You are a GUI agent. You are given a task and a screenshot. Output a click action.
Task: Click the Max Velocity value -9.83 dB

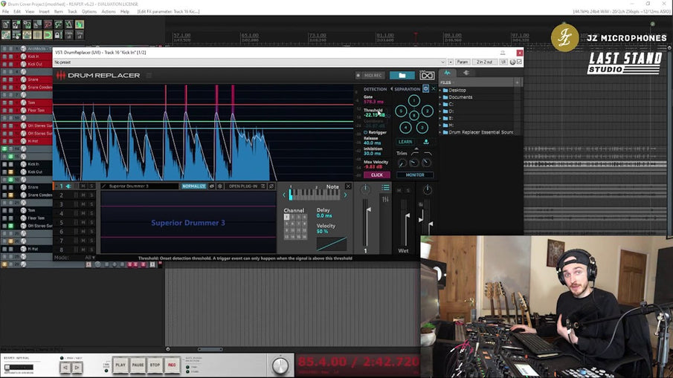coord(373,166)
